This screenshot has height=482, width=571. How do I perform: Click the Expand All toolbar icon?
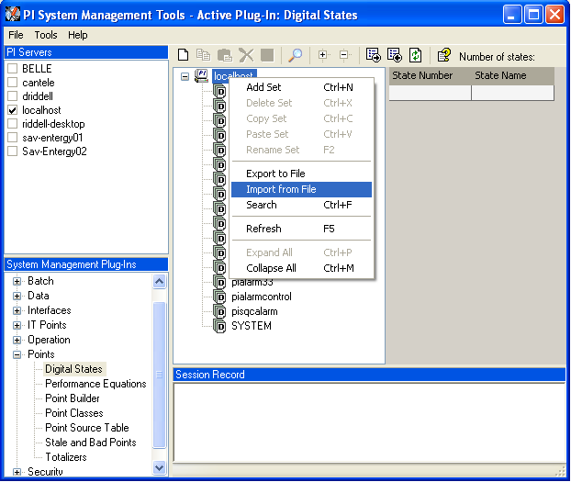(x=323, y=55)
